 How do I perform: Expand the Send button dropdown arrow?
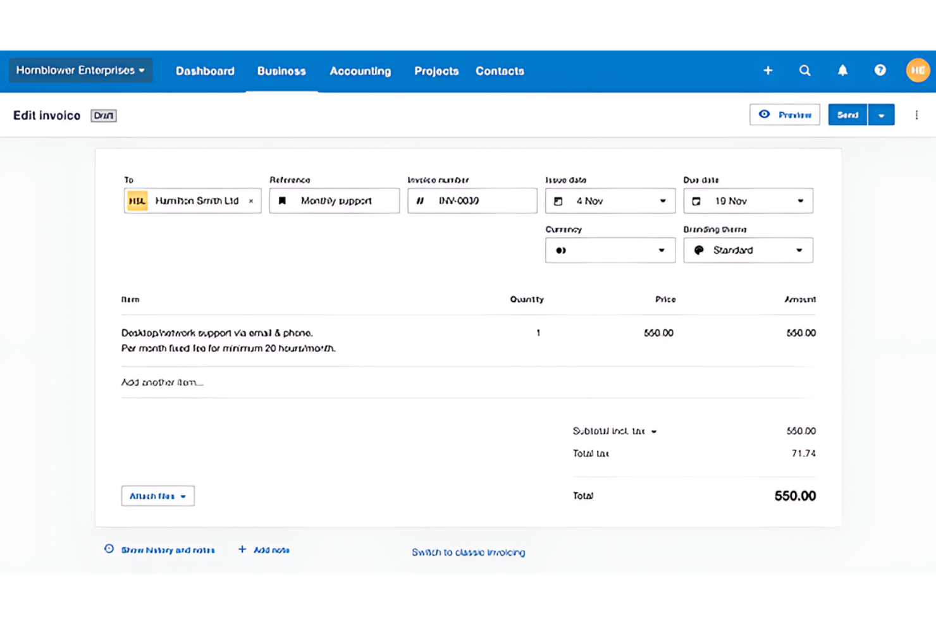pos(881,114)
